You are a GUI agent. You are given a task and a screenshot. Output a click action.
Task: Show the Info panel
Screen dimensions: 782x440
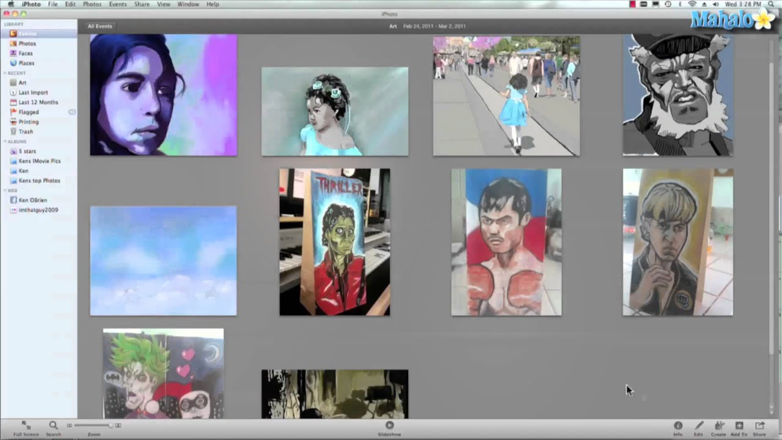[678, 426]
